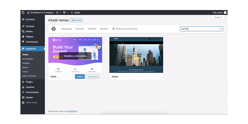This screenshot has height=124, width=248.
Task: Open Editor de temas submenu item
Action: pyautogui.click(x=29, y=76)
